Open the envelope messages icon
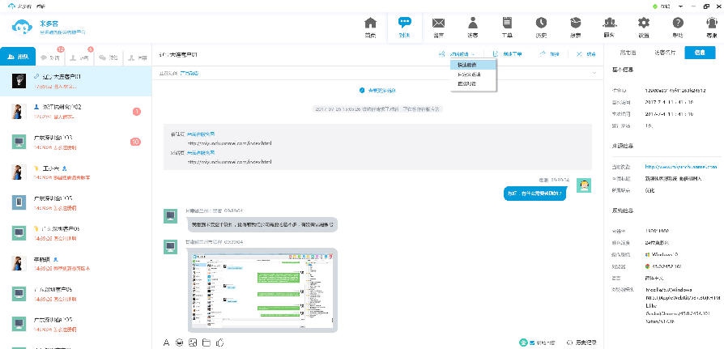This screenshot has height=349, width=724. click(x=438, y=23)
